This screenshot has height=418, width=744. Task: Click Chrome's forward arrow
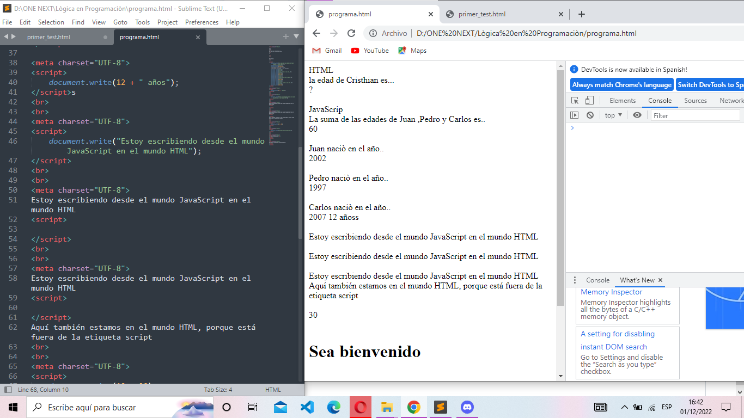(334, 33)
